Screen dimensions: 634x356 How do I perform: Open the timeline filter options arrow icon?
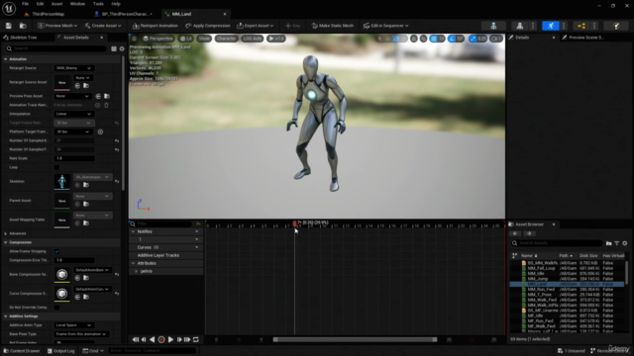[x=198, y=223]
